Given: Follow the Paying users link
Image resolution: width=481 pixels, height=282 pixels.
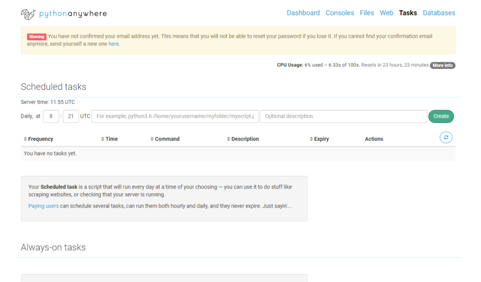Looking at the screenshot, I should pos(43,206).
